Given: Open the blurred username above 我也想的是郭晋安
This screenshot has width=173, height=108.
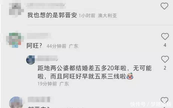Looking at the screenshot, I should click(46, 6).
